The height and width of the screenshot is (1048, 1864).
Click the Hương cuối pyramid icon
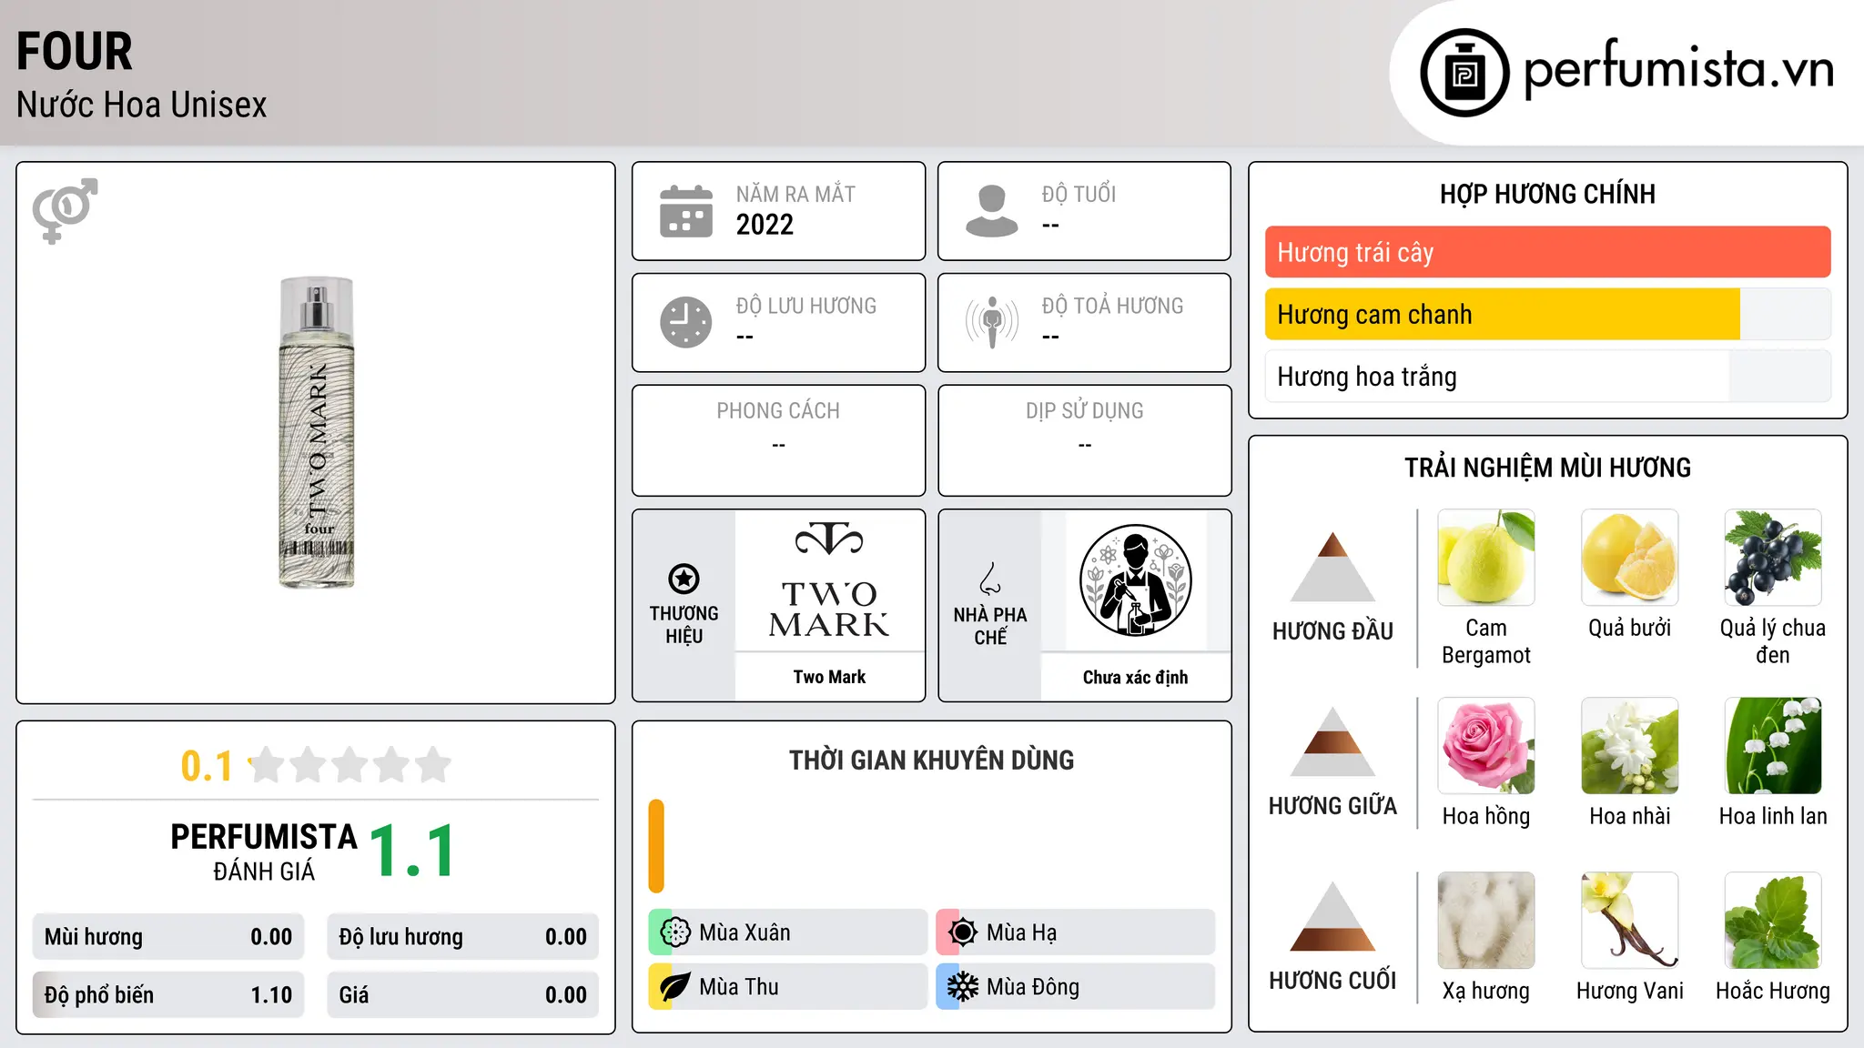tap(1332, 915)
